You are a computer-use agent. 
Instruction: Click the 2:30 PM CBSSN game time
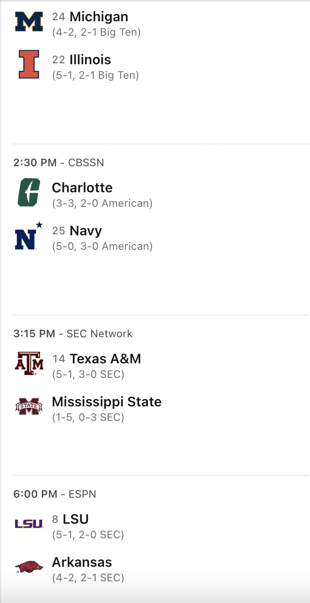click(x=58, y=163)
